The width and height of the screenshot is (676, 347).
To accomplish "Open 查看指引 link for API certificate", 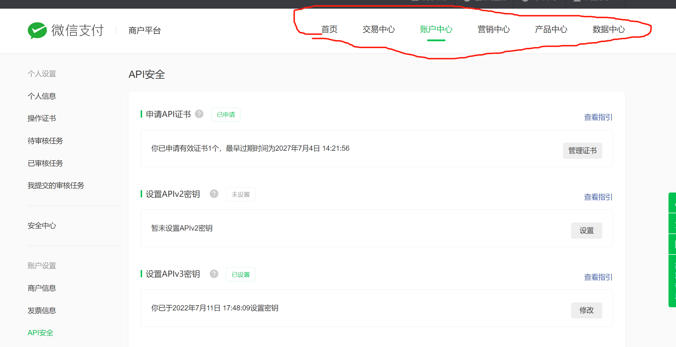I will click(598, 117).
